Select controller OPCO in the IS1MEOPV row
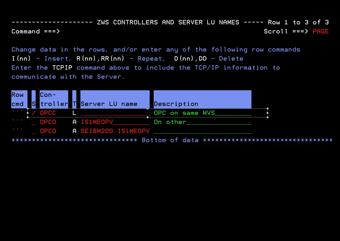This screenshot has width=340, height=241. tap(48, 122)
